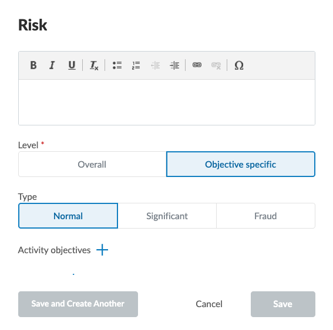Viewport: 333px width, 330px height.
Task: Decrease the indent level
Action: [155, 65]
